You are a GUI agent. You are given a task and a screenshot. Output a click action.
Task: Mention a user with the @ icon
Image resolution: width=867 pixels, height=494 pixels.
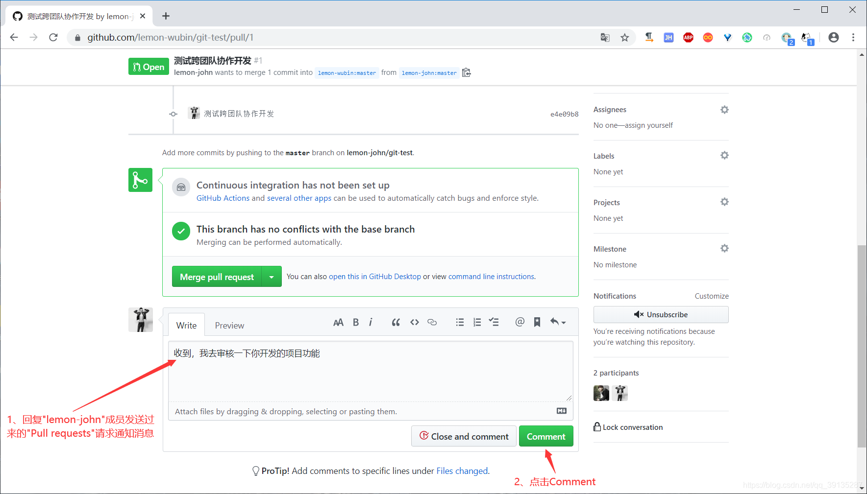pos(520,322)
